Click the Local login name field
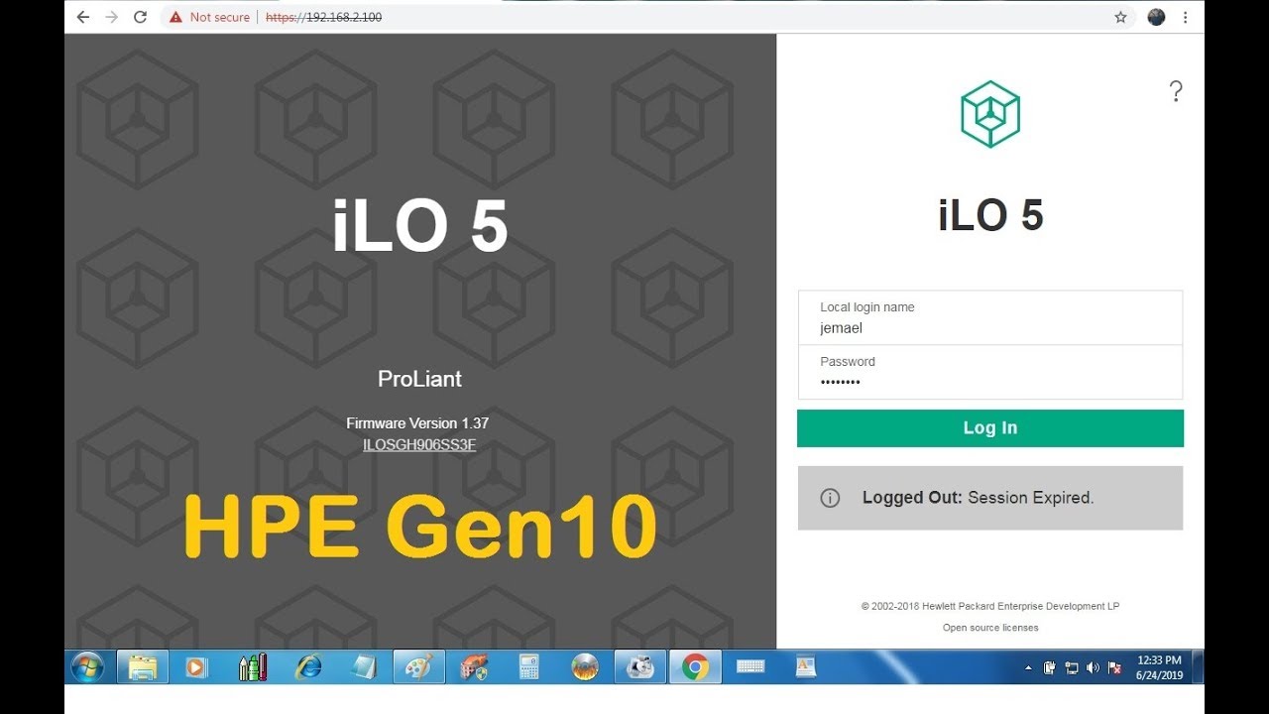Viewport: 1269px width, 714px height. pos(989,327)
